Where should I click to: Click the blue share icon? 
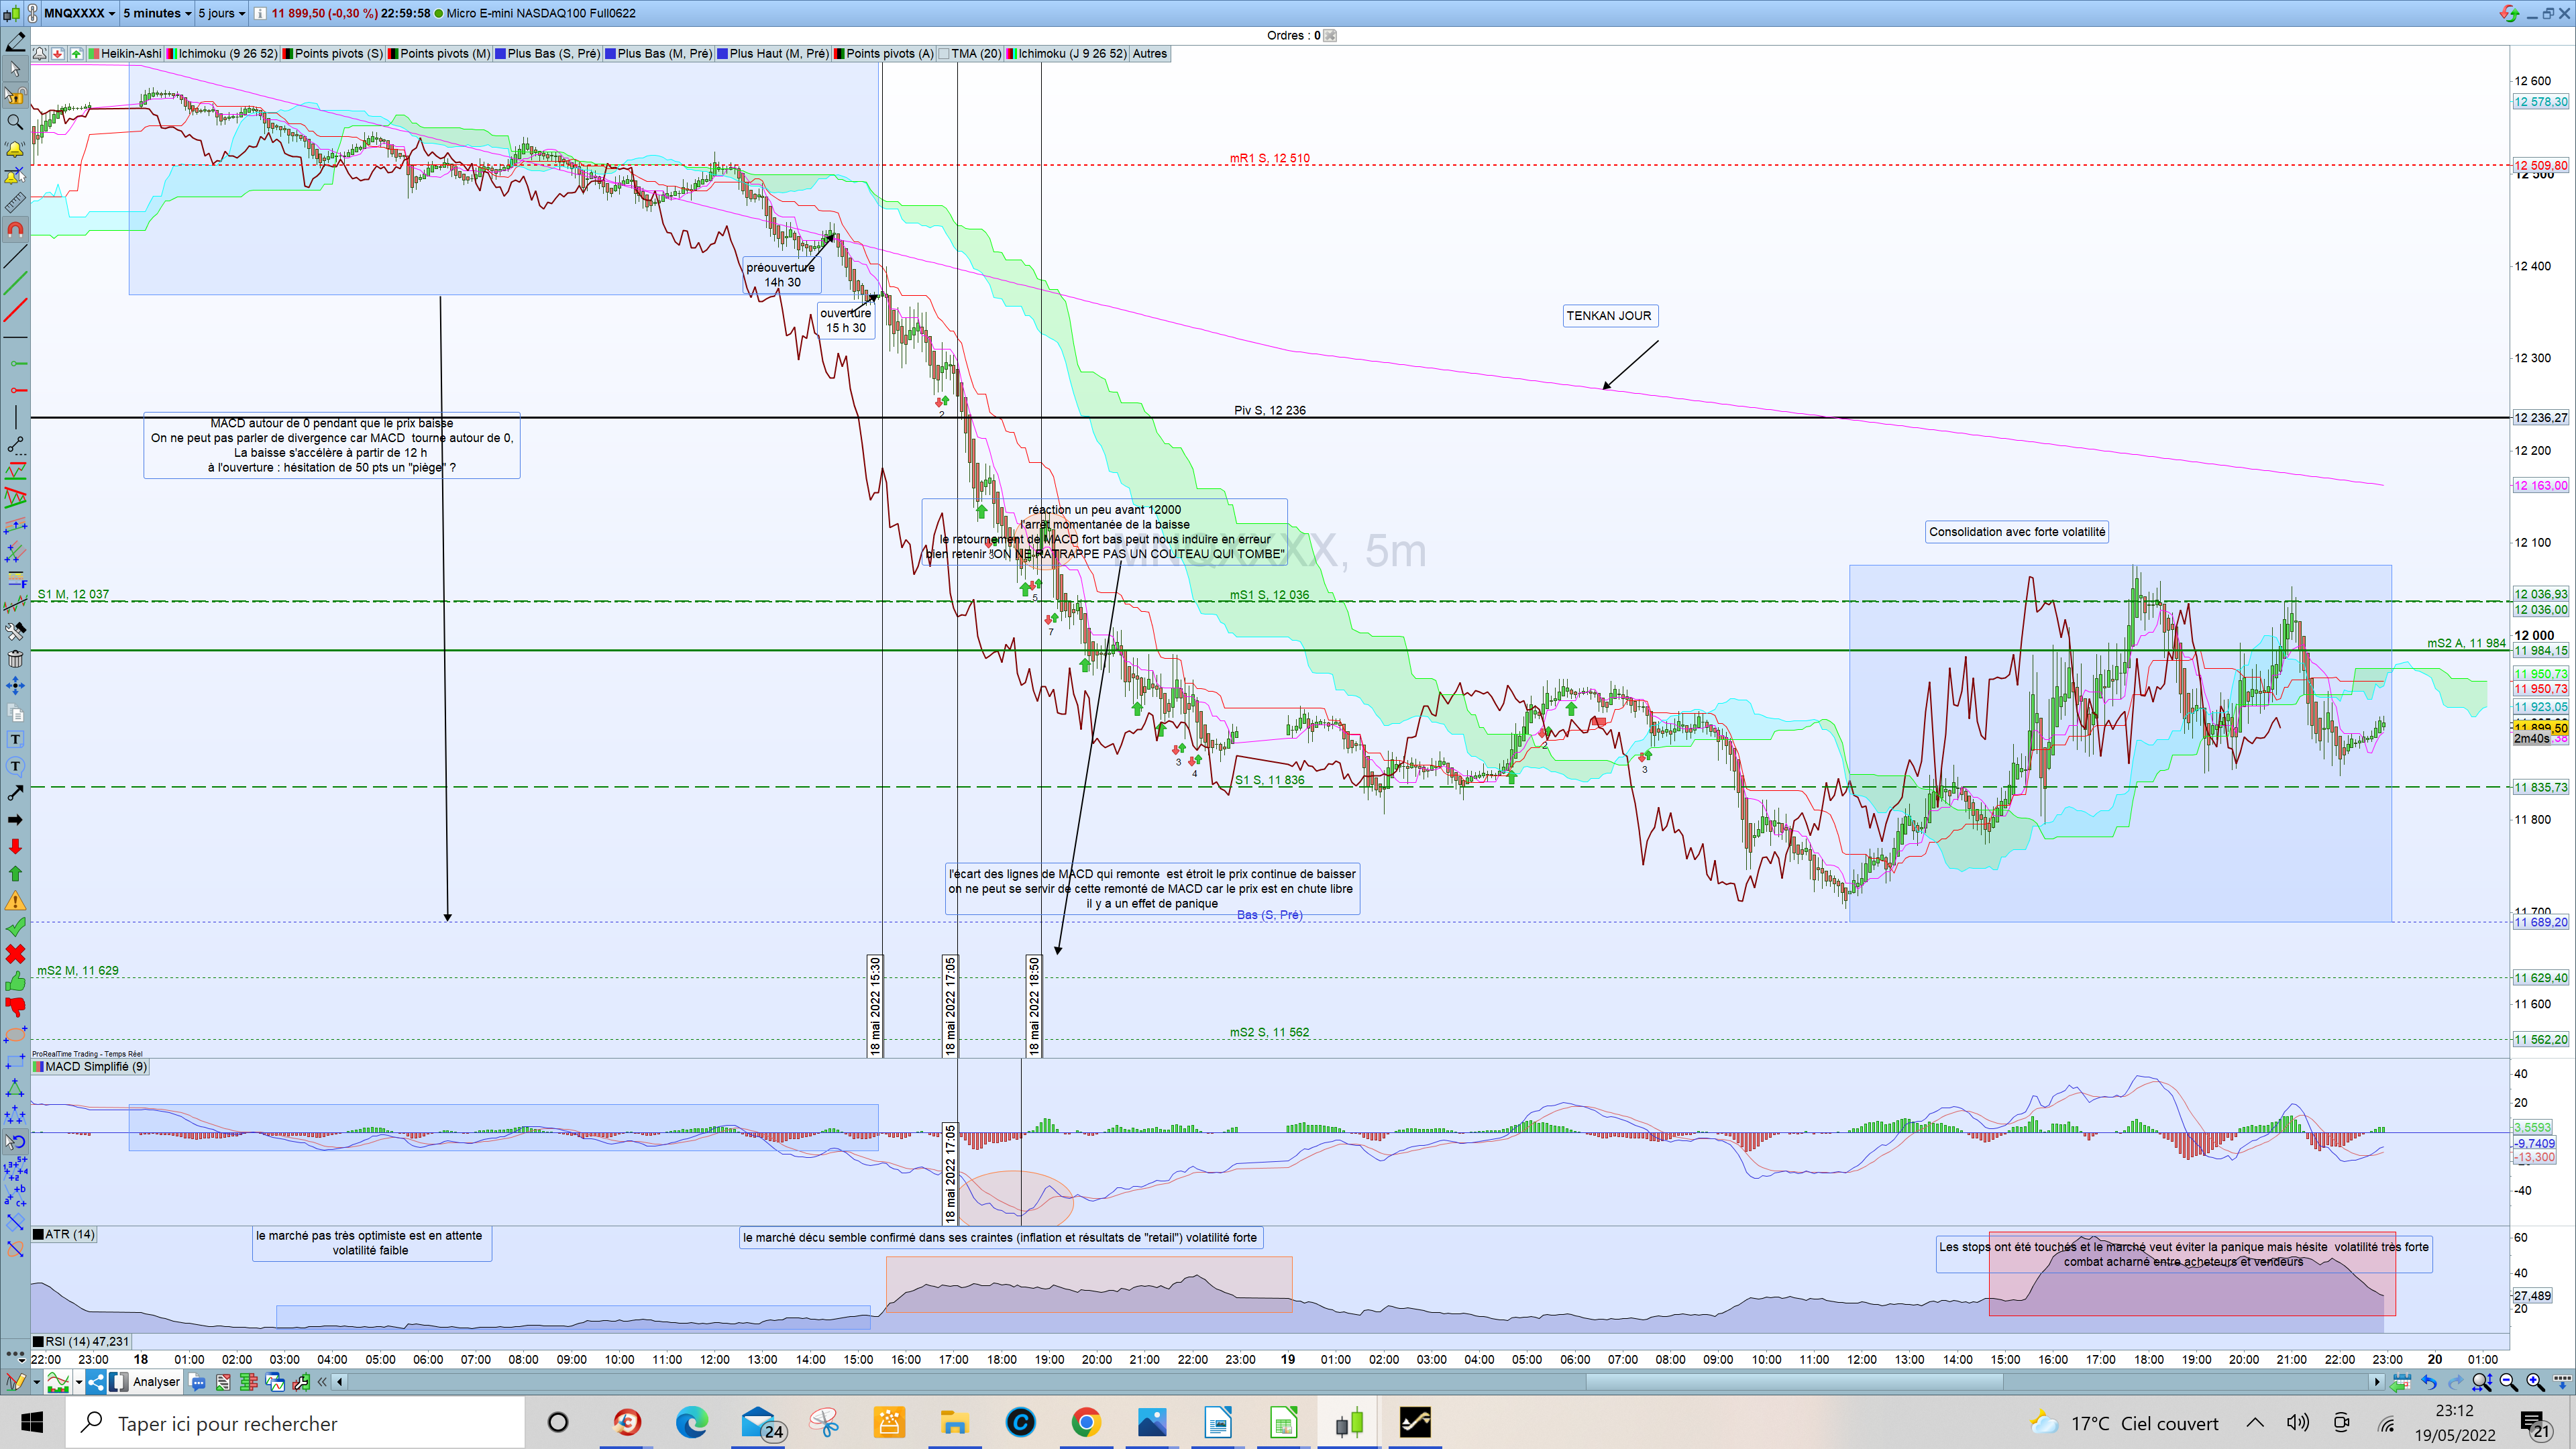coord(95,1382)
